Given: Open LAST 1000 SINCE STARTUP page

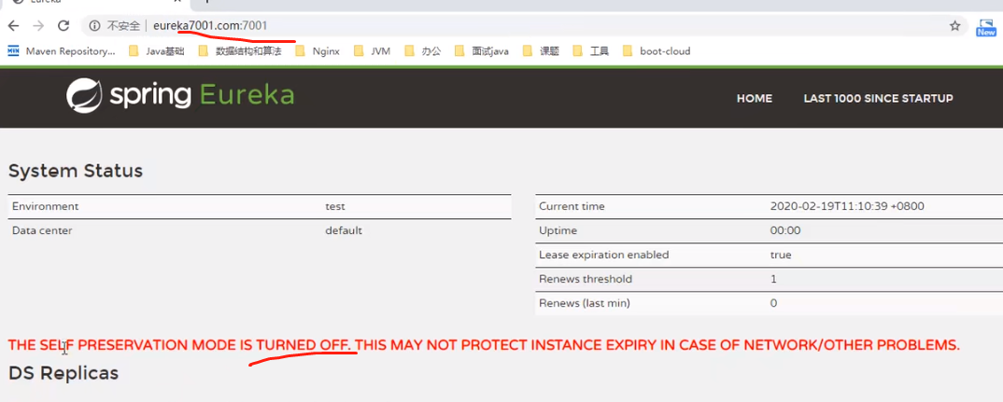Looking at the screenshot, I should coord(878,99).
